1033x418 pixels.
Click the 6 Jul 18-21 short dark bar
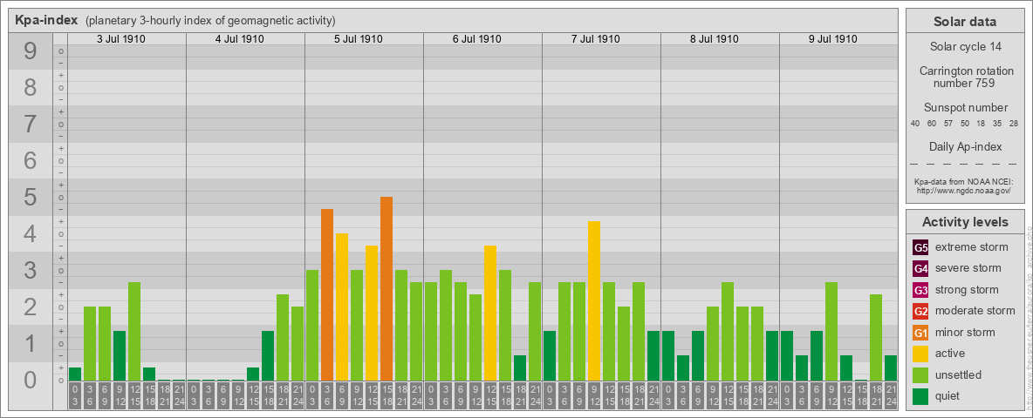point(520,368)
